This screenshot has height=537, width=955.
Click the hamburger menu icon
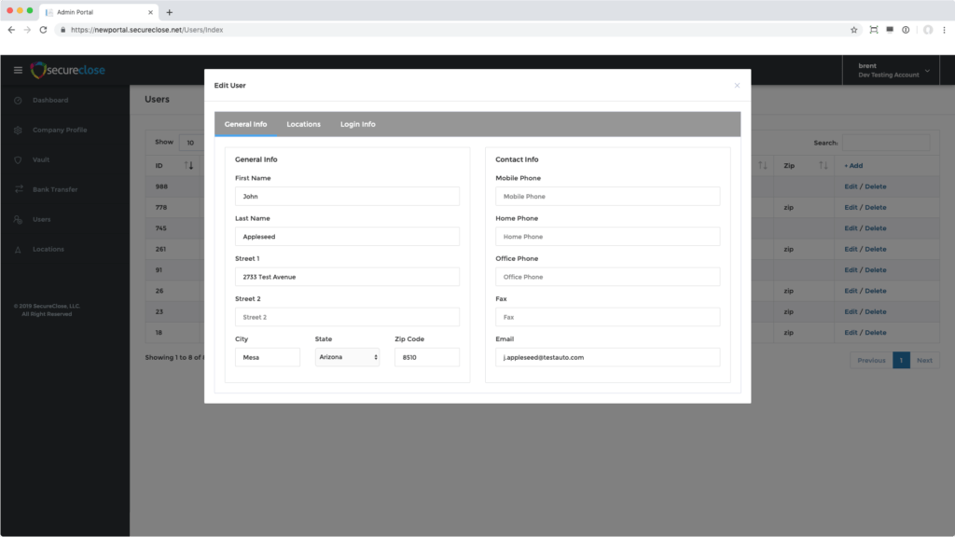pos(18,71)
